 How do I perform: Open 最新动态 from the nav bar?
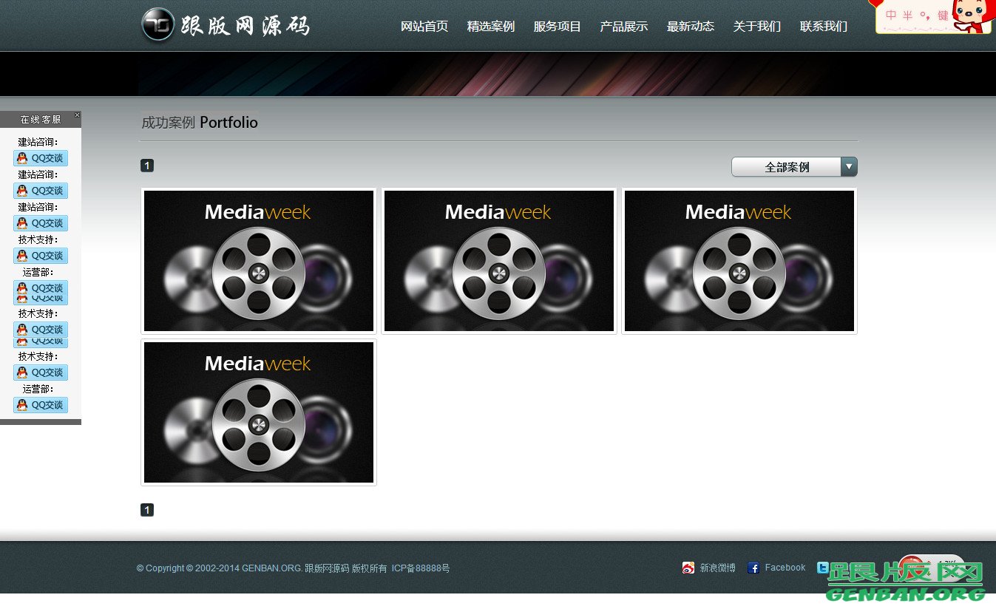point(690,27)
